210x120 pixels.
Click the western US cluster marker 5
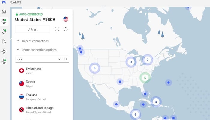coord(95,68)
